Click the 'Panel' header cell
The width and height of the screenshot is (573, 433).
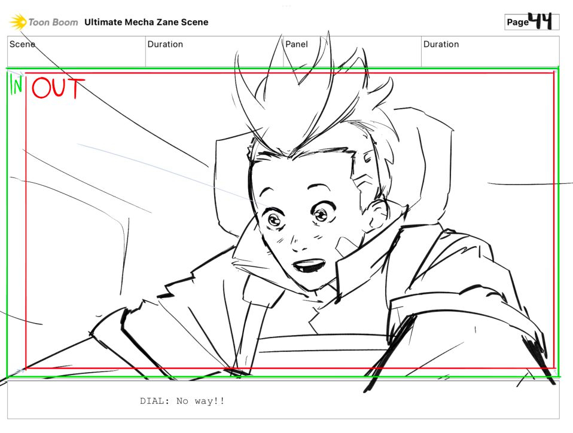pos(352,51)
